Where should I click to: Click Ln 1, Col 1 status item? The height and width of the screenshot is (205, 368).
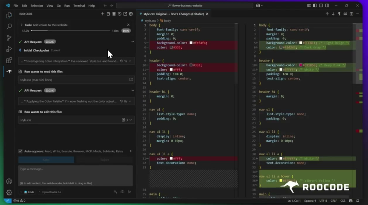294,201
